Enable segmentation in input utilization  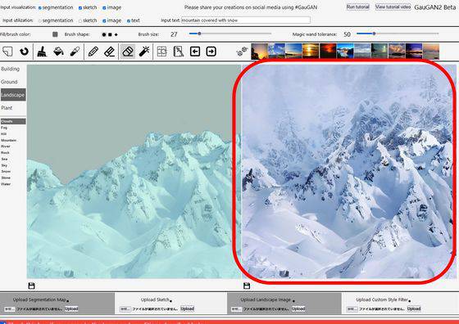pos(40,20)
